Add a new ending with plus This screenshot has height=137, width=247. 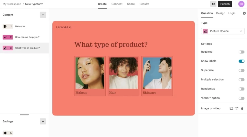point(43,121)
